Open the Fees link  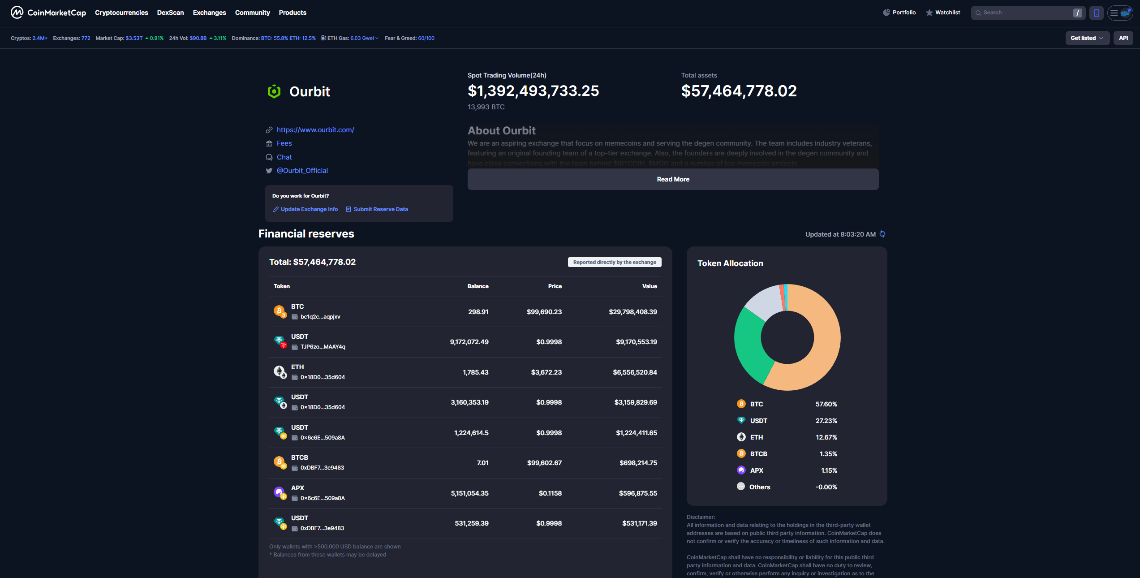point(284,143)
